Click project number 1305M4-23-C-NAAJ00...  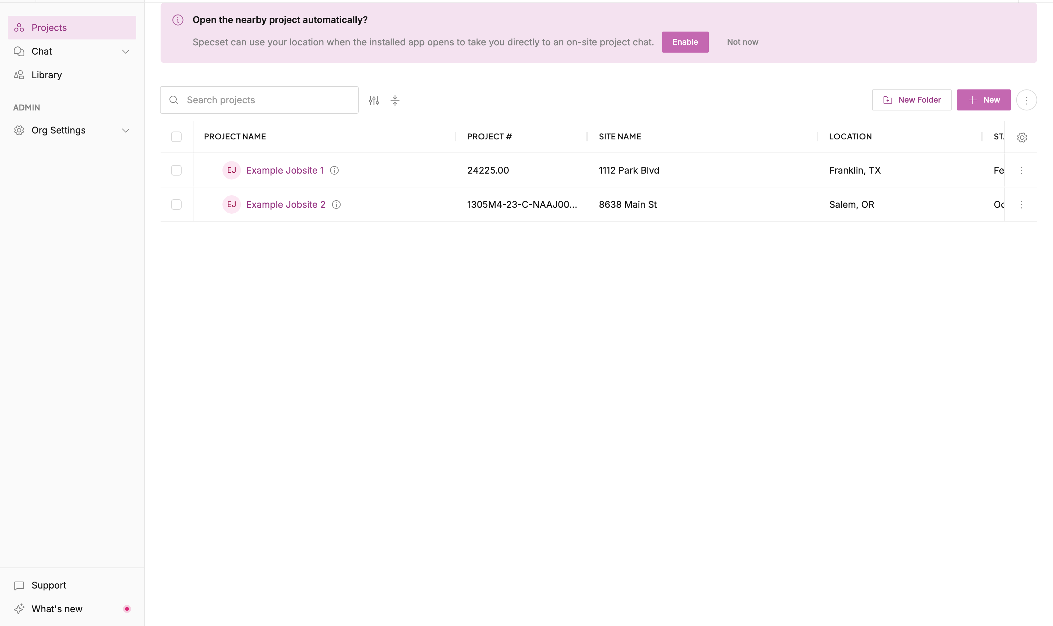522,204
